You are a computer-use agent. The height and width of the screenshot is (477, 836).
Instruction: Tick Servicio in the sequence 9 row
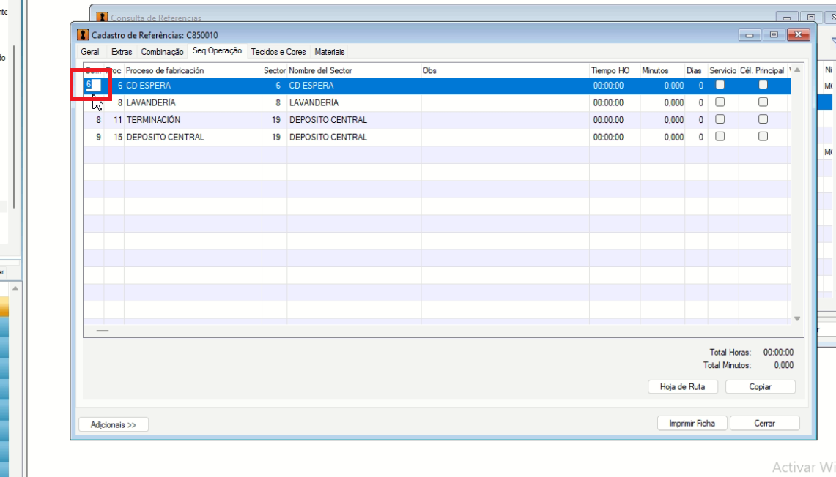click(720, 136)
